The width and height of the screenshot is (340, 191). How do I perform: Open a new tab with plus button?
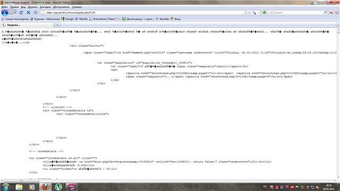tap(57, 25)
